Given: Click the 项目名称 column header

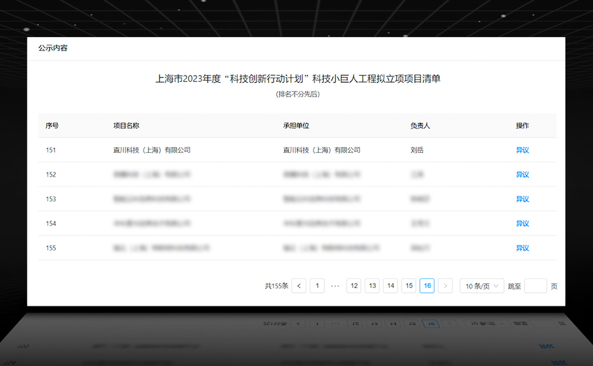Looking at the screenshot, I should [126, 125].
